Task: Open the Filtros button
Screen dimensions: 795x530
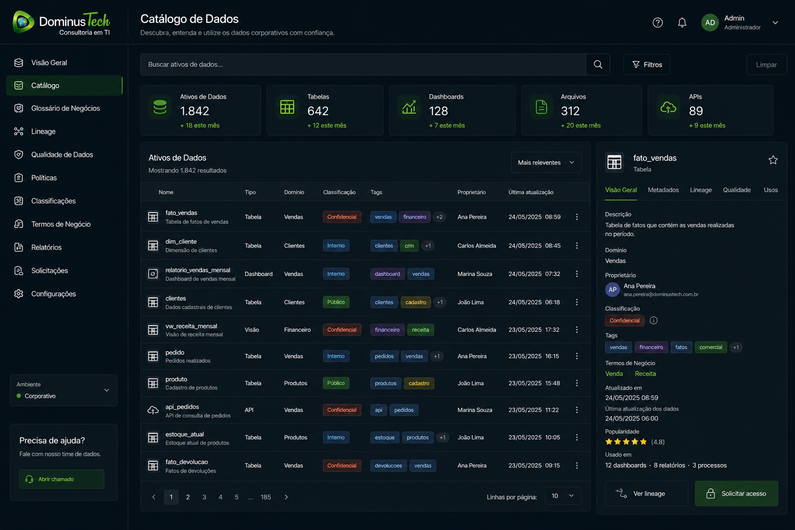Action: click(x=647, y=65)
